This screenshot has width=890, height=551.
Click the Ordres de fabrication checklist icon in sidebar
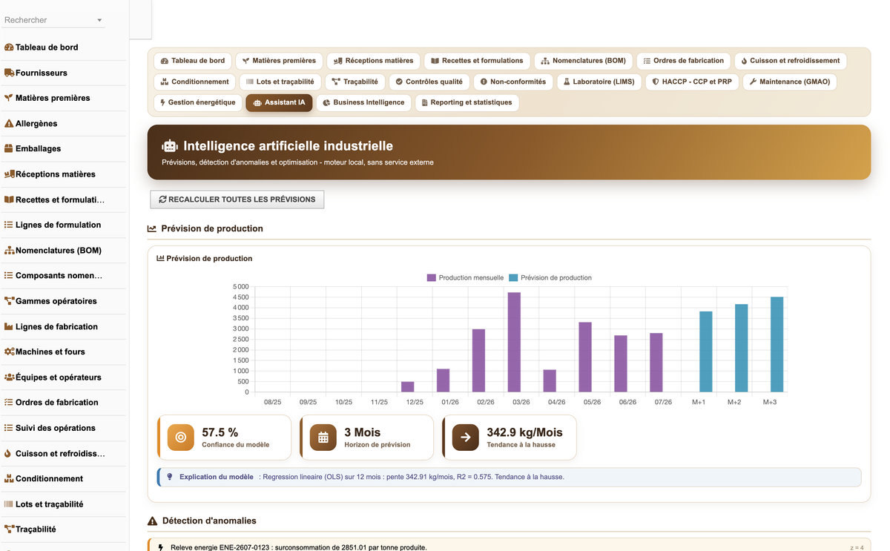tap(9, 403)
